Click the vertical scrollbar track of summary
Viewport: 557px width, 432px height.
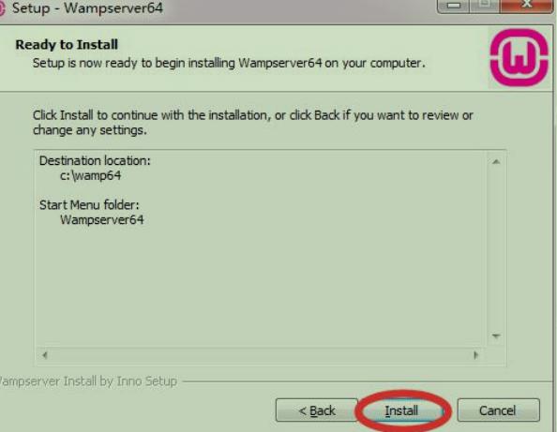pyautogui.click(x=496, y=248)
